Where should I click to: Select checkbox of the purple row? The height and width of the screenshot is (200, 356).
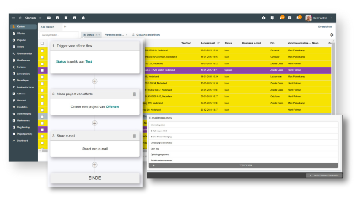tap(42, 70)
